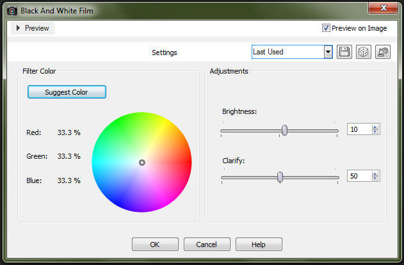
Task: Click the camera icon in title bar
Action: [12, 11]
